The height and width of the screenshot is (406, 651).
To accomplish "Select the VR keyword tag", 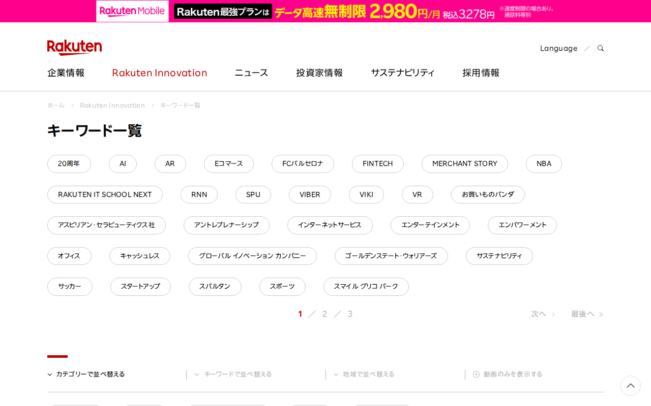I will [x=418, y=195].
